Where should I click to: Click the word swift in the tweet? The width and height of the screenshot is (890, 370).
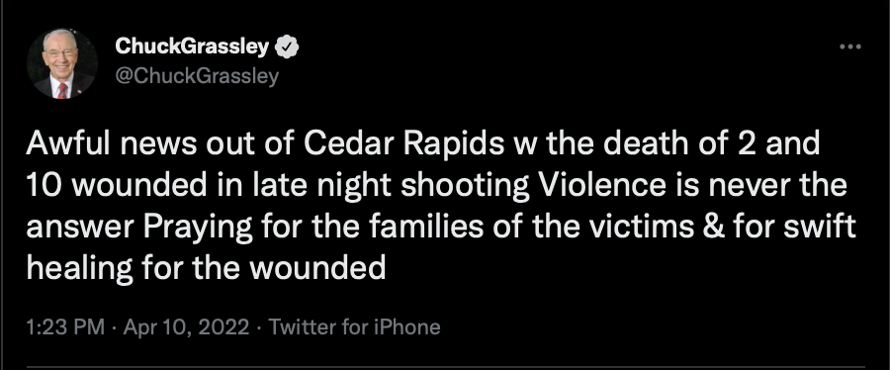821,227
